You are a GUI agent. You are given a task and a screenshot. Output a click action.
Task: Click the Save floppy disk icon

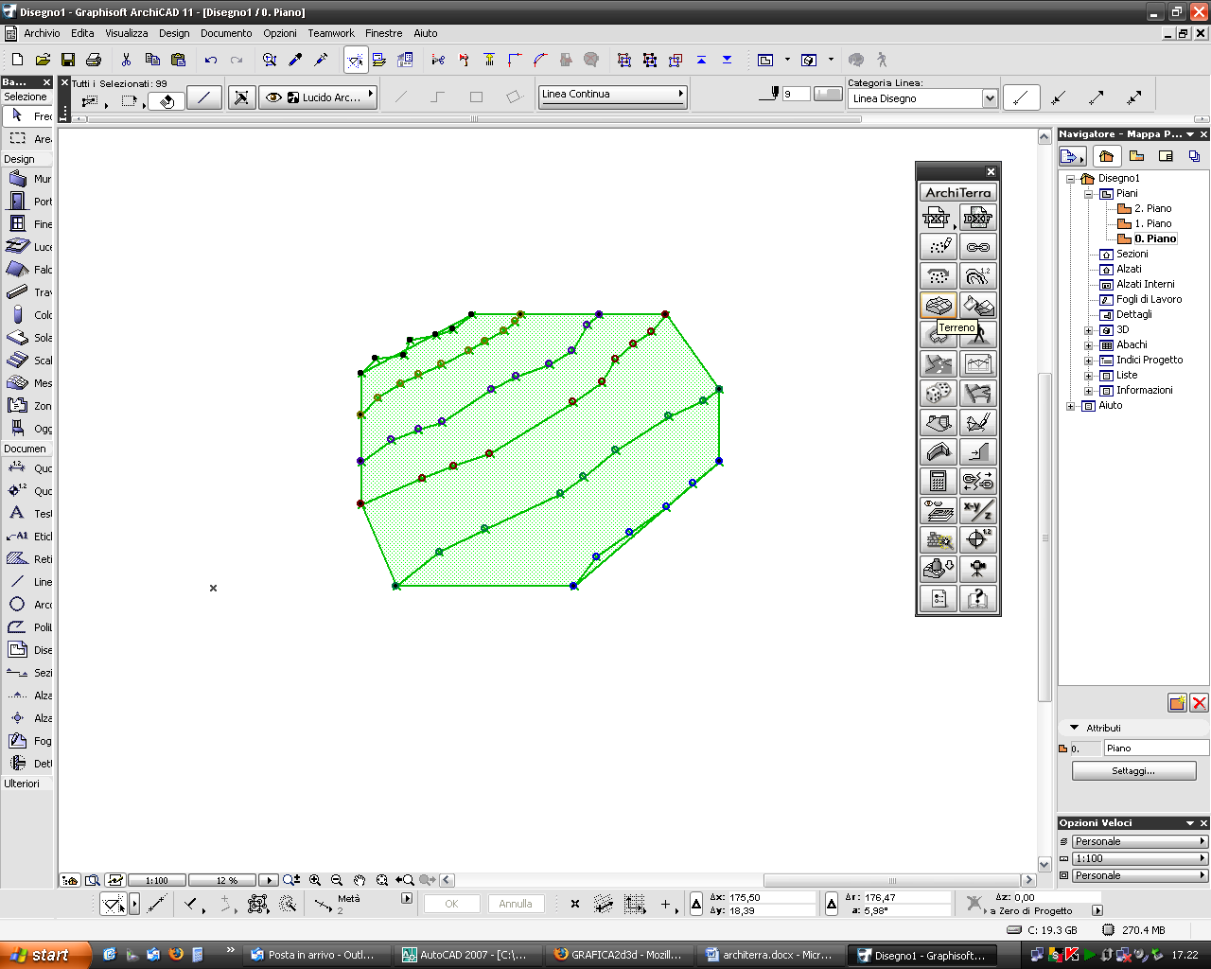[68, 60]
